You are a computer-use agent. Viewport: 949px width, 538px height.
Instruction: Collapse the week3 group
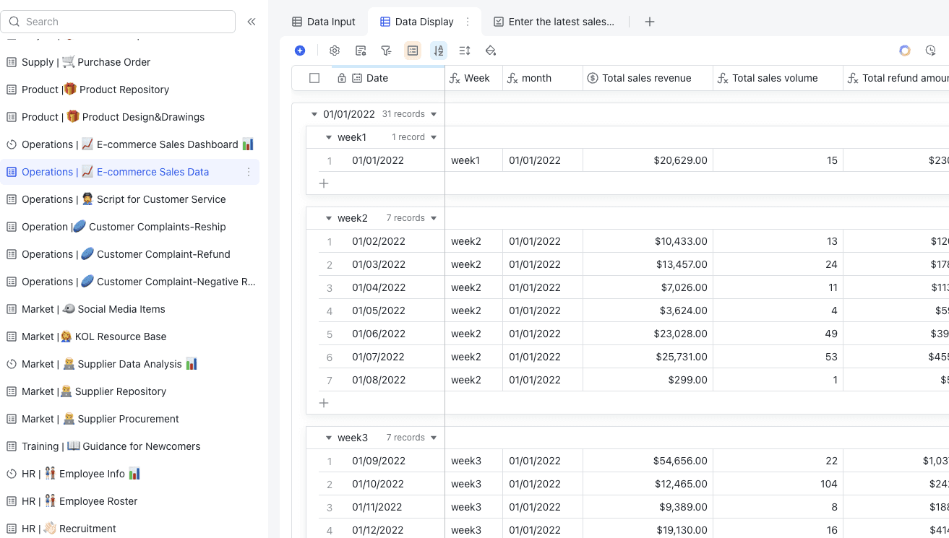pyautogui.click(x=328, y=438)
